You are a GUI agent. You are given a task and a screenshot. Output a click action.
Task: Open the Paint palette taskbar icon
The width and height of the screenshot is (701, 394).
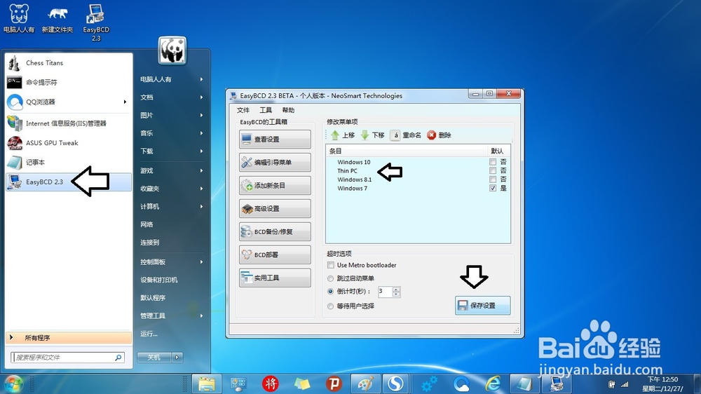tap(365, 383)
